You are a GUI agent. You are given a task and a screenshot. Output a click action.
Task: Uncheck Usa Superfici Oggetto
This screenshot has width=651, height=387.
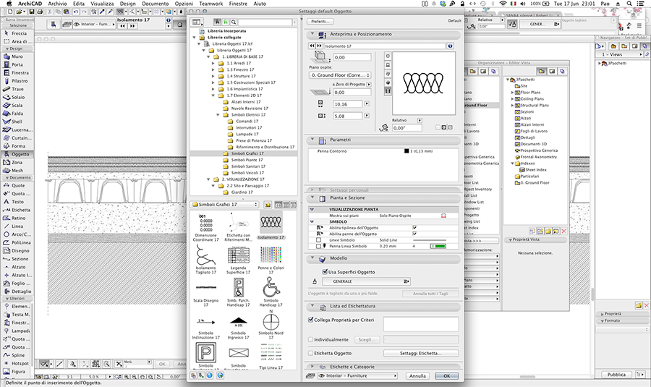pos(325,271)
